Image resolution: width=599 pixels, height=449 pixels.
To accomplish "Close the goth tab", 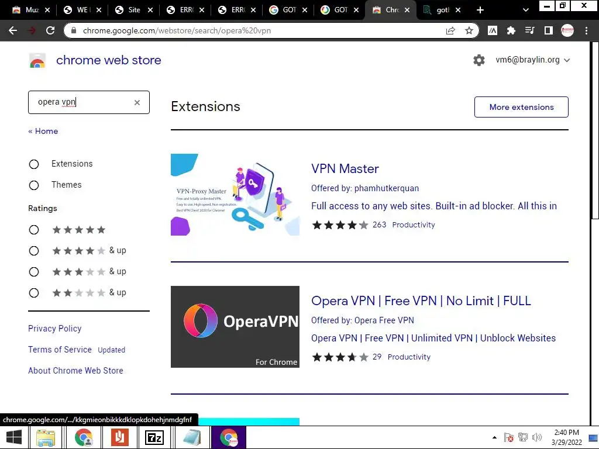I will pos(458,11).
